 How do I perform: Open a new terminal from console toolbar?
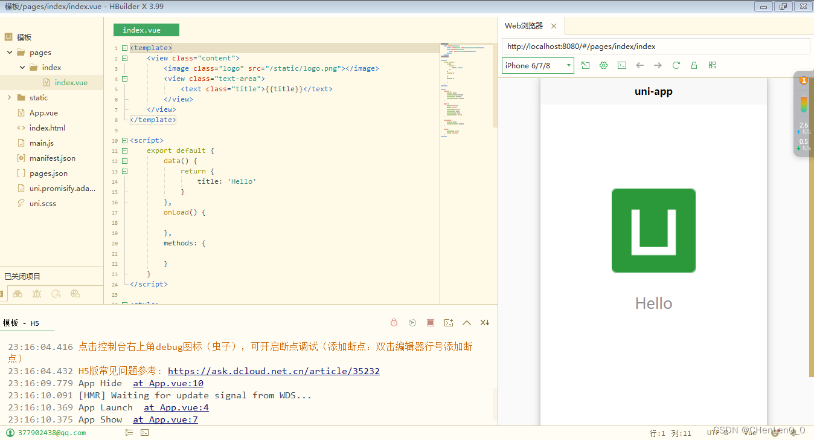[x=448, y=322]
